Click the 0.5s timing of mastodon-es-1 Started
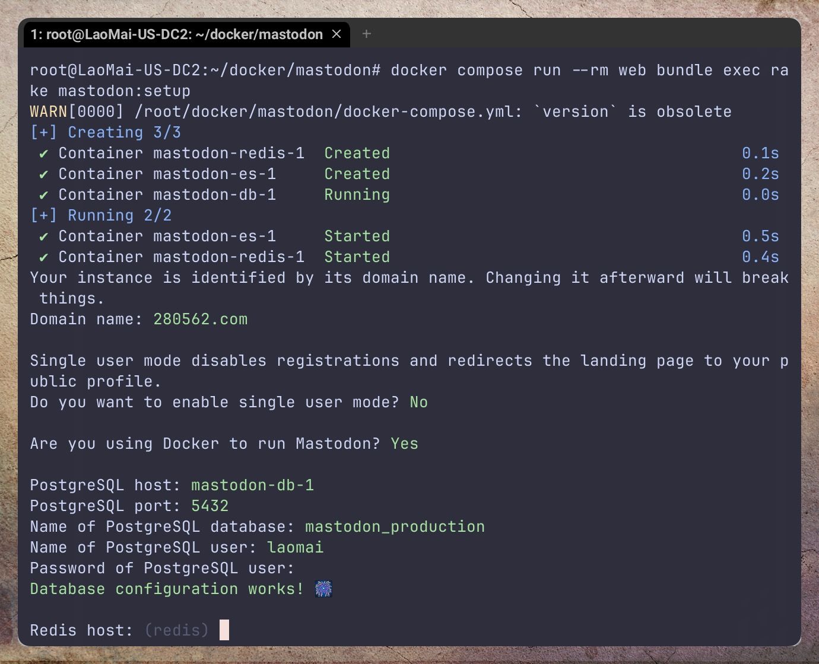This screenshot has width=819, height=664. [x=761, y=236]
